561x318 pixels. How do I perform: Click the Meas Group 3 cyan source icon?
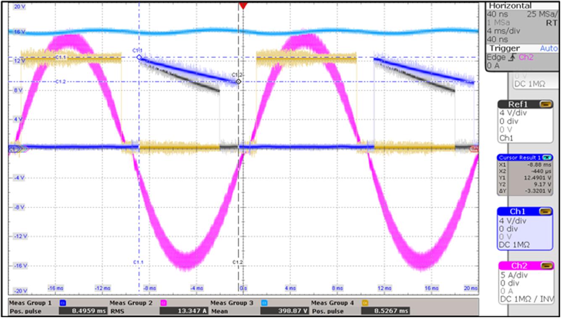(x=265, y=302)
